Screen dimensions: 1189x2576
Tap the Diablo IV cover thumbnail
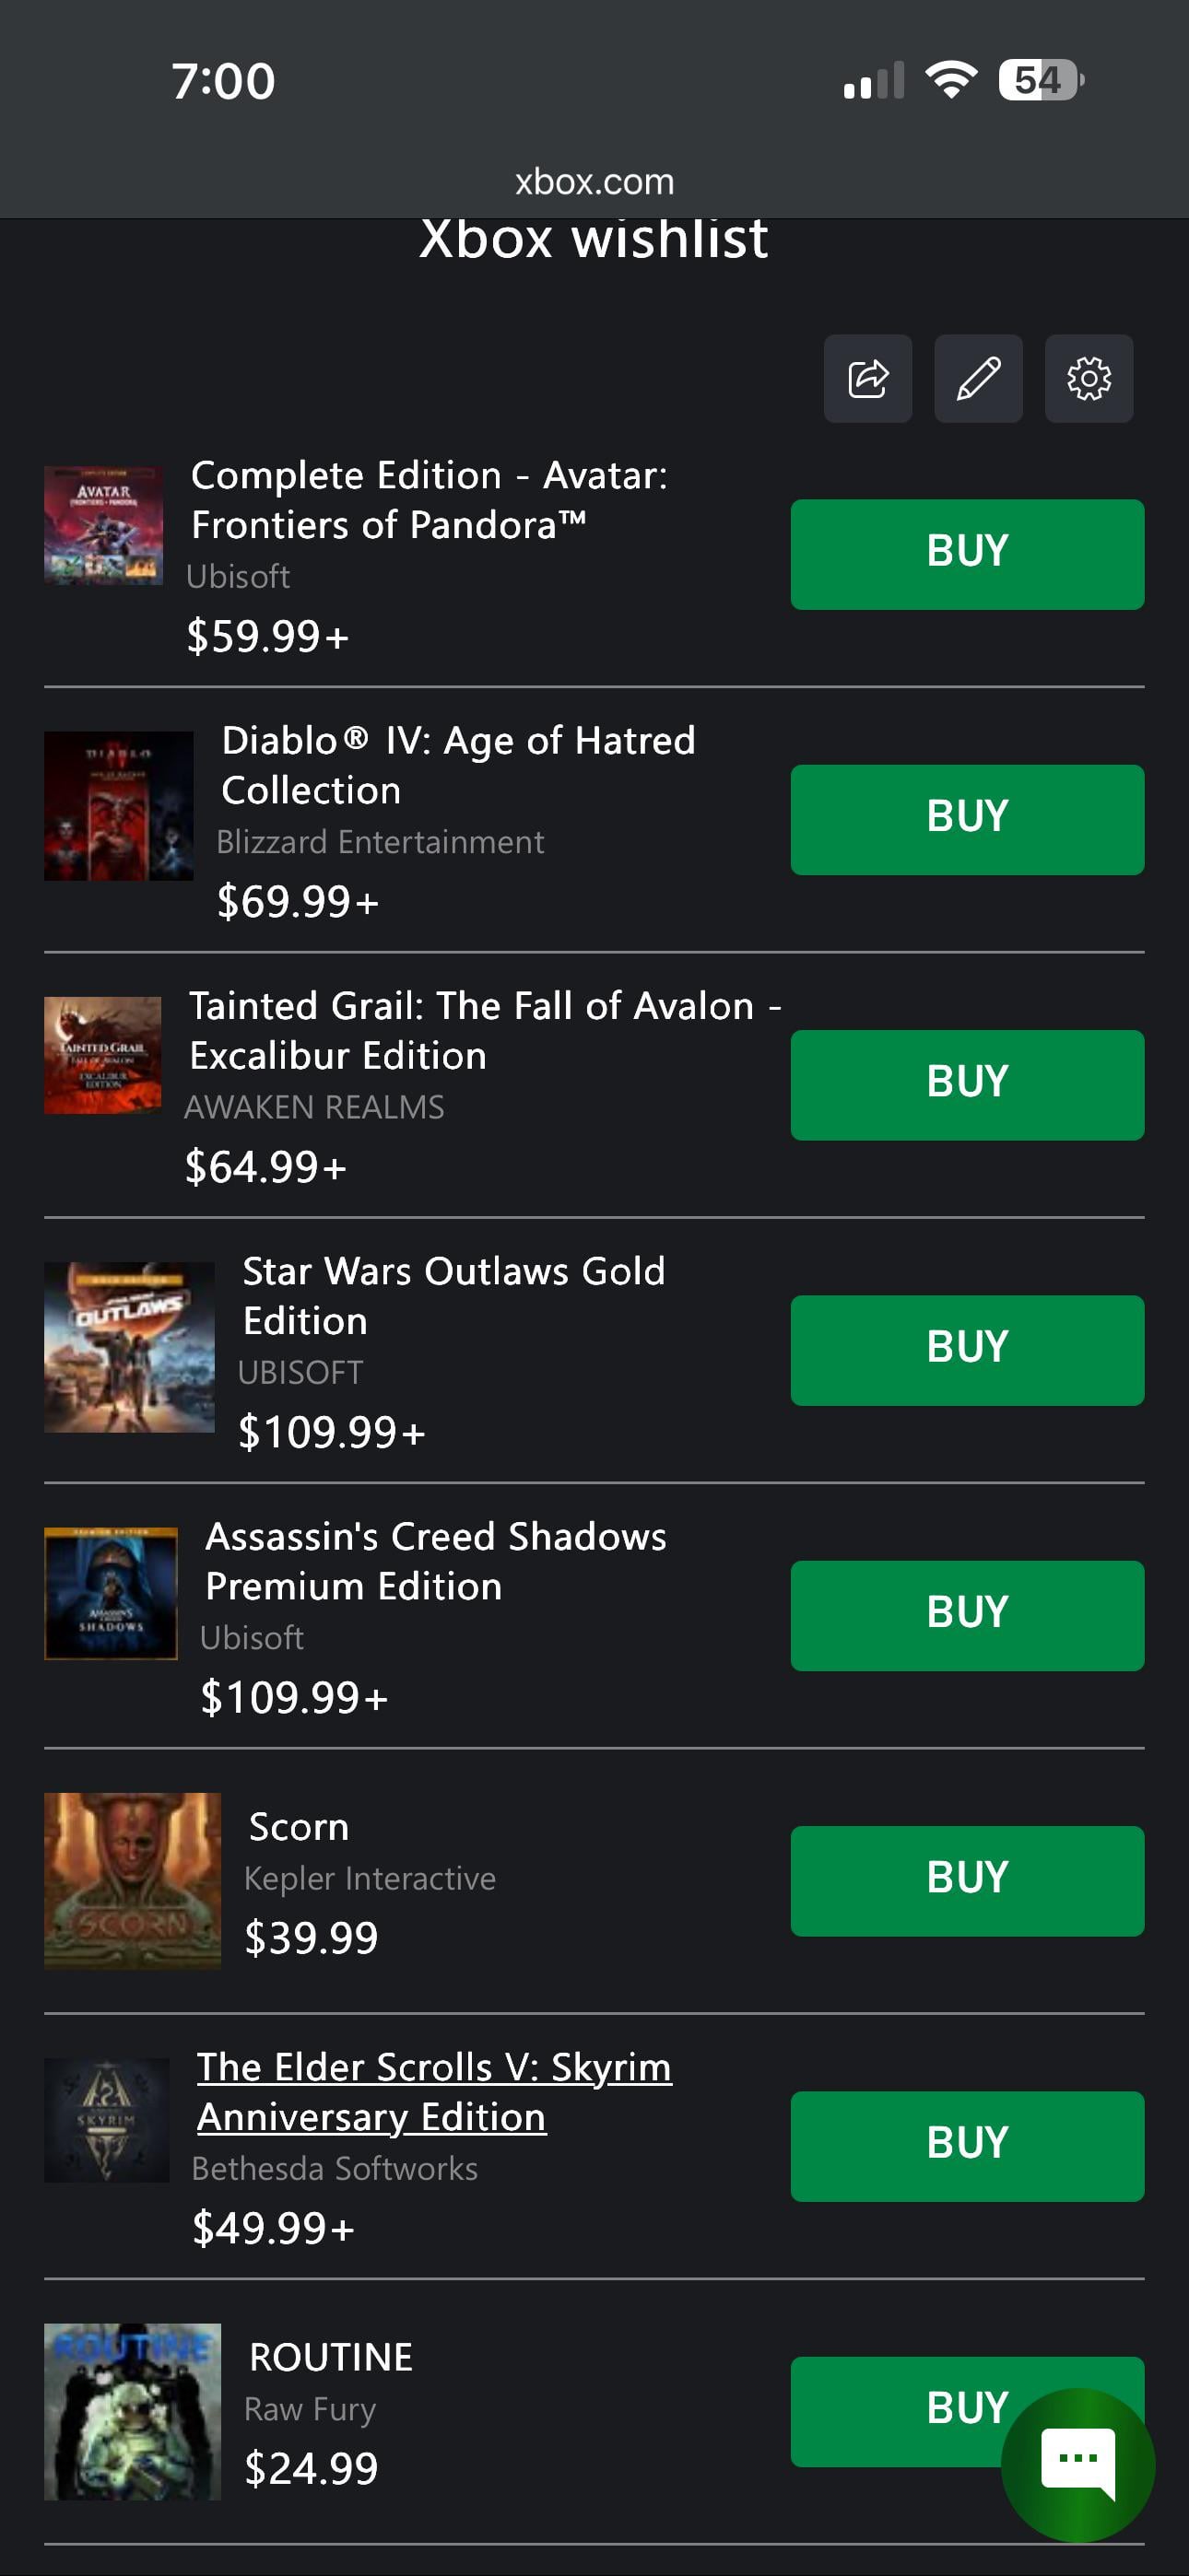coord(118,806)
